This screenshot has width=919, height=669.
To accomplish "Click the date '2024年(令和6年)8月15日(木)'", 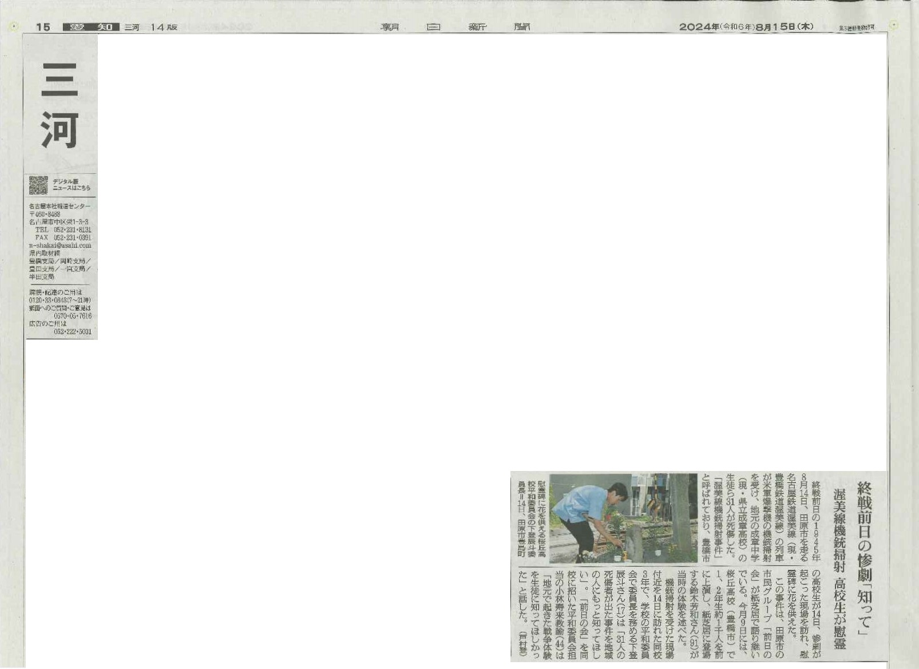I will tap(746, 27).
